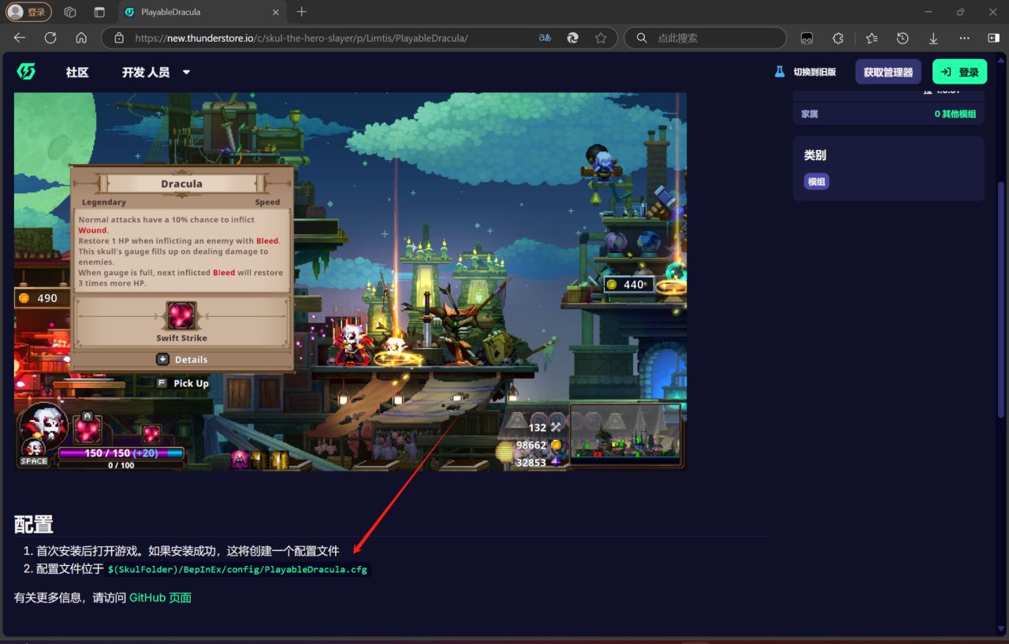
Task: Add page to favorites star
Action: coord(601,38)
